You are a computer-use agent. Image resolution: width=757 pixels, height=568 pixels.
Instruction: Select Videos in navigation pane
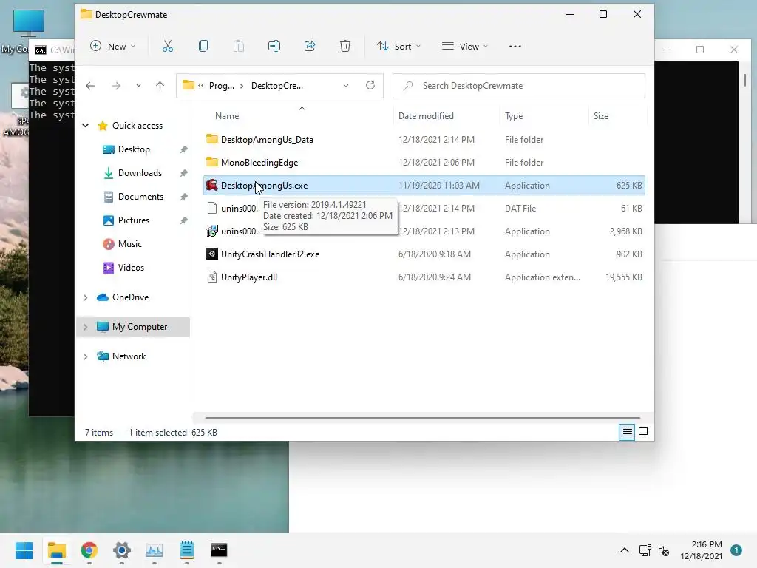coord(131,268)
